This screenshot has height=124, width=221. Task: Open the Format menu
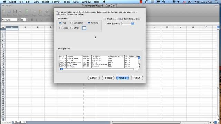tap(56, 2)
